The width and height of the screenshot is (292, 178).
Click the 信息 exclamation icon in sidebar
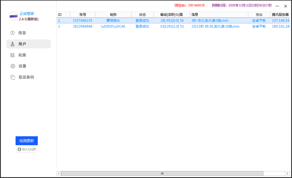(x=13, y=33)
